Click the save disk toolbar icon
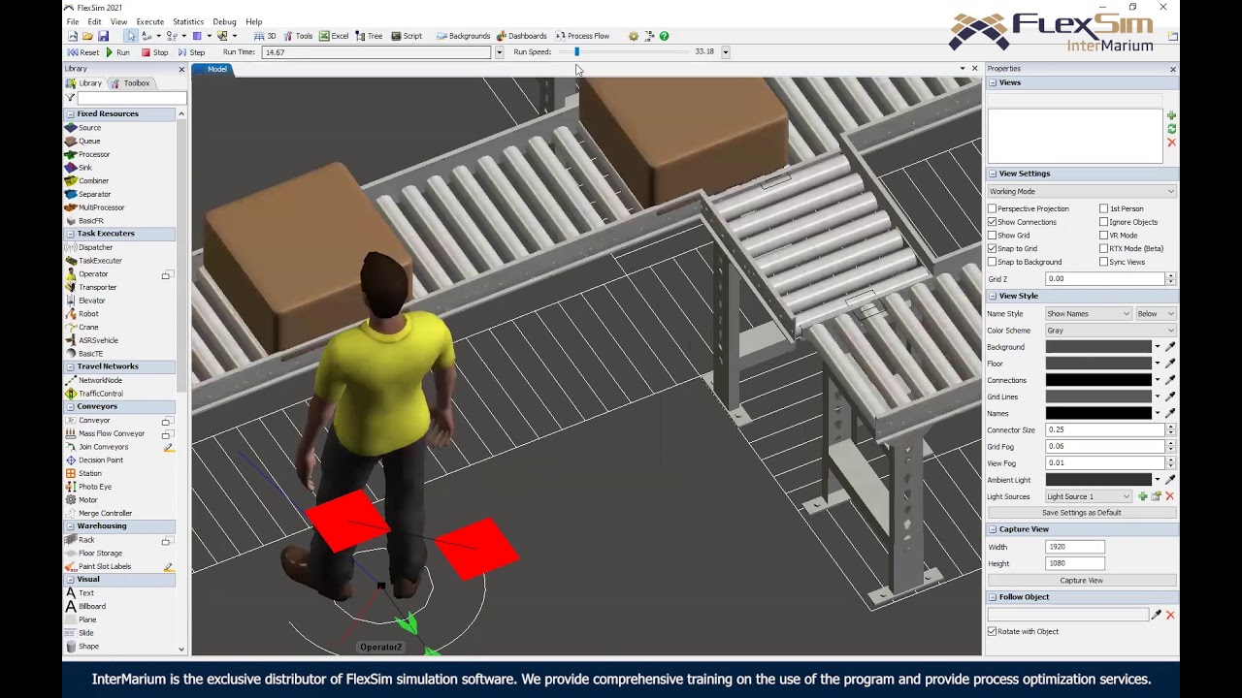1242x698 pixels. pyautogui.click(x=103, y=36)
